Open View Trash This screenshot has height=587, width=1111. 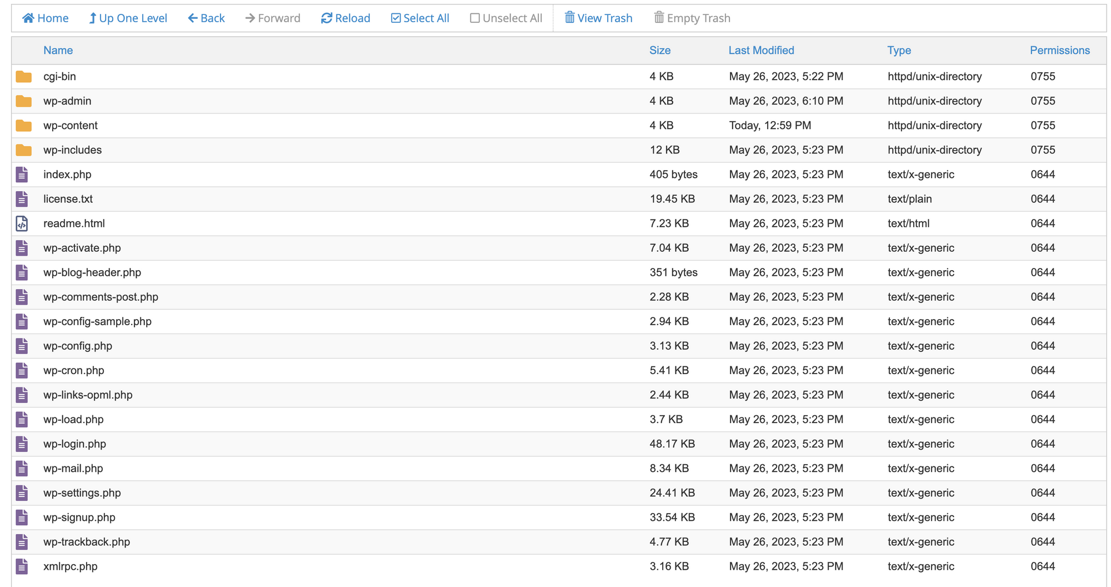tap(598, 18)
